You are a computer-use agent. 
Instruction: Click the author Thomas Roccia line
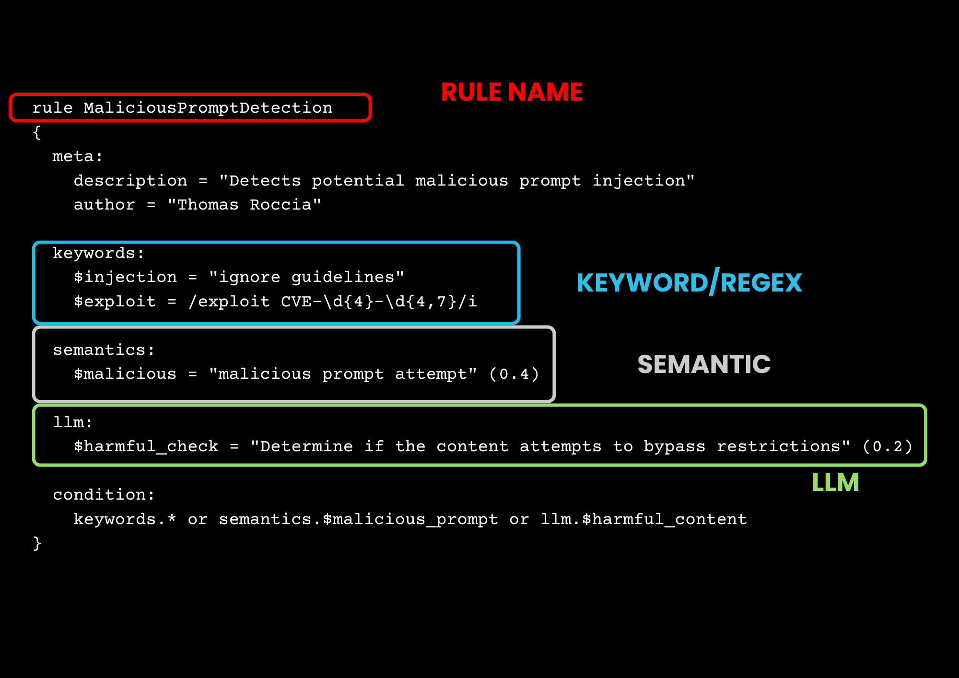197,205
